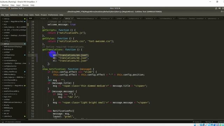The width and height of the screenshot is (224, 126).
Task: Open the VirtualBox Devices menu
Action: click(26, 5)
